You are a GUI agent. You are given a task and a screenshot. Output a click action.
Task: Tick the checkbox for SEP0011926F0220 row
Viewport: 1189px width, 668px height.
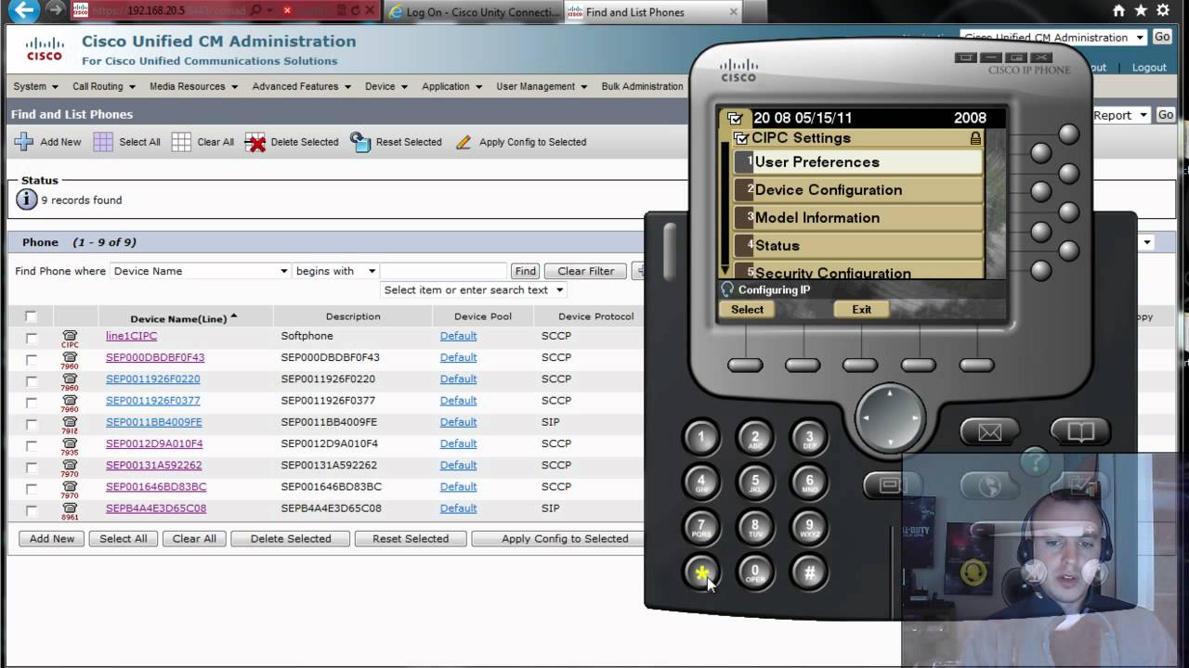(x=32, y=381)
